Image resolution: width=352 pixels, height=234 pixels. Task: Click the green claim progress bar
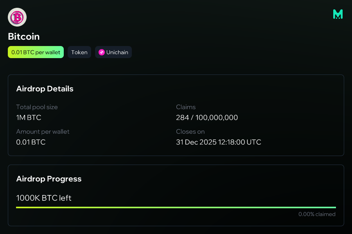point(176,207)
